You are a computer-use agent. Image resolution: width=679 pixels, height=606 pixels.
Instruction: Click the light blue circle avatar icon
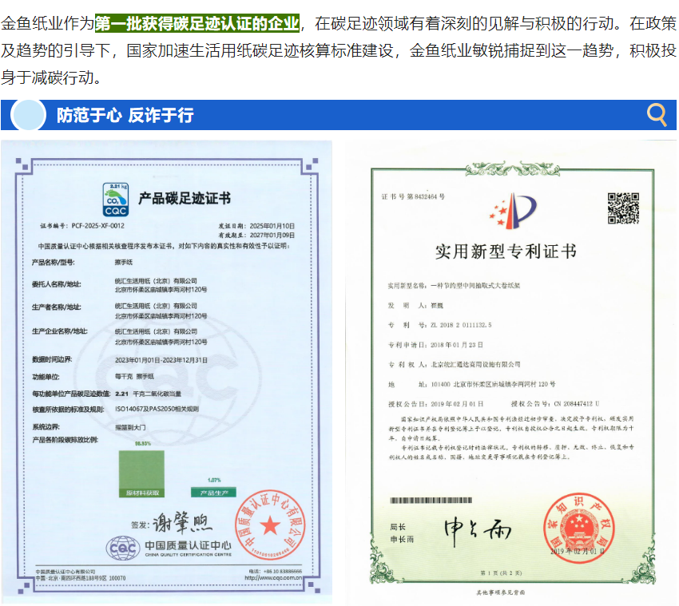pos(30,115)
